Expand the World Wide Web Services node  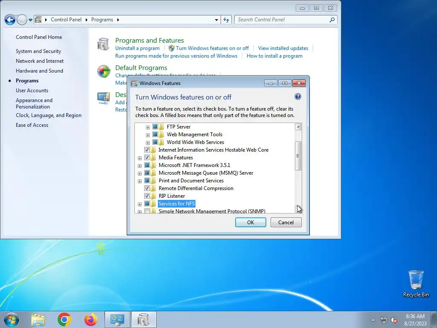point(148,143)
